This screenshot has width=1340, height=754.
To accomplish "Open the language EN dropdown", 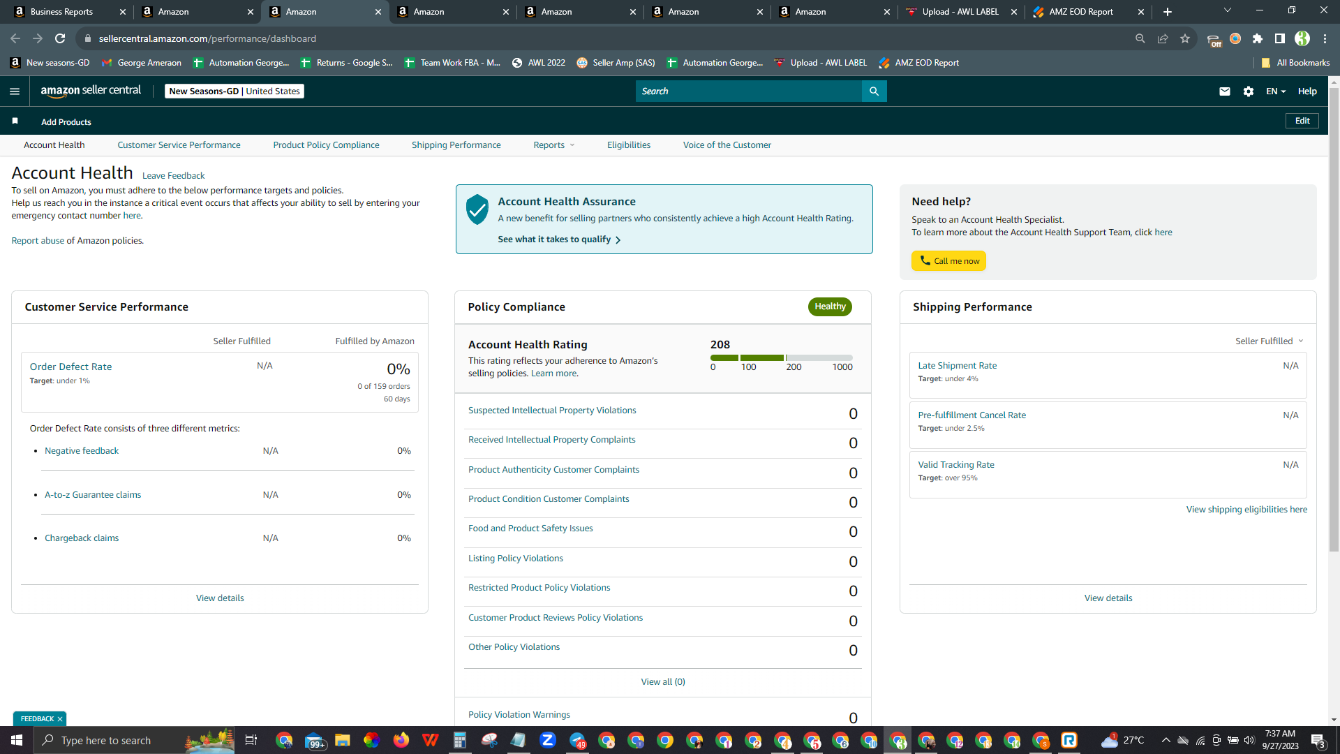I will coord(1276,91).
